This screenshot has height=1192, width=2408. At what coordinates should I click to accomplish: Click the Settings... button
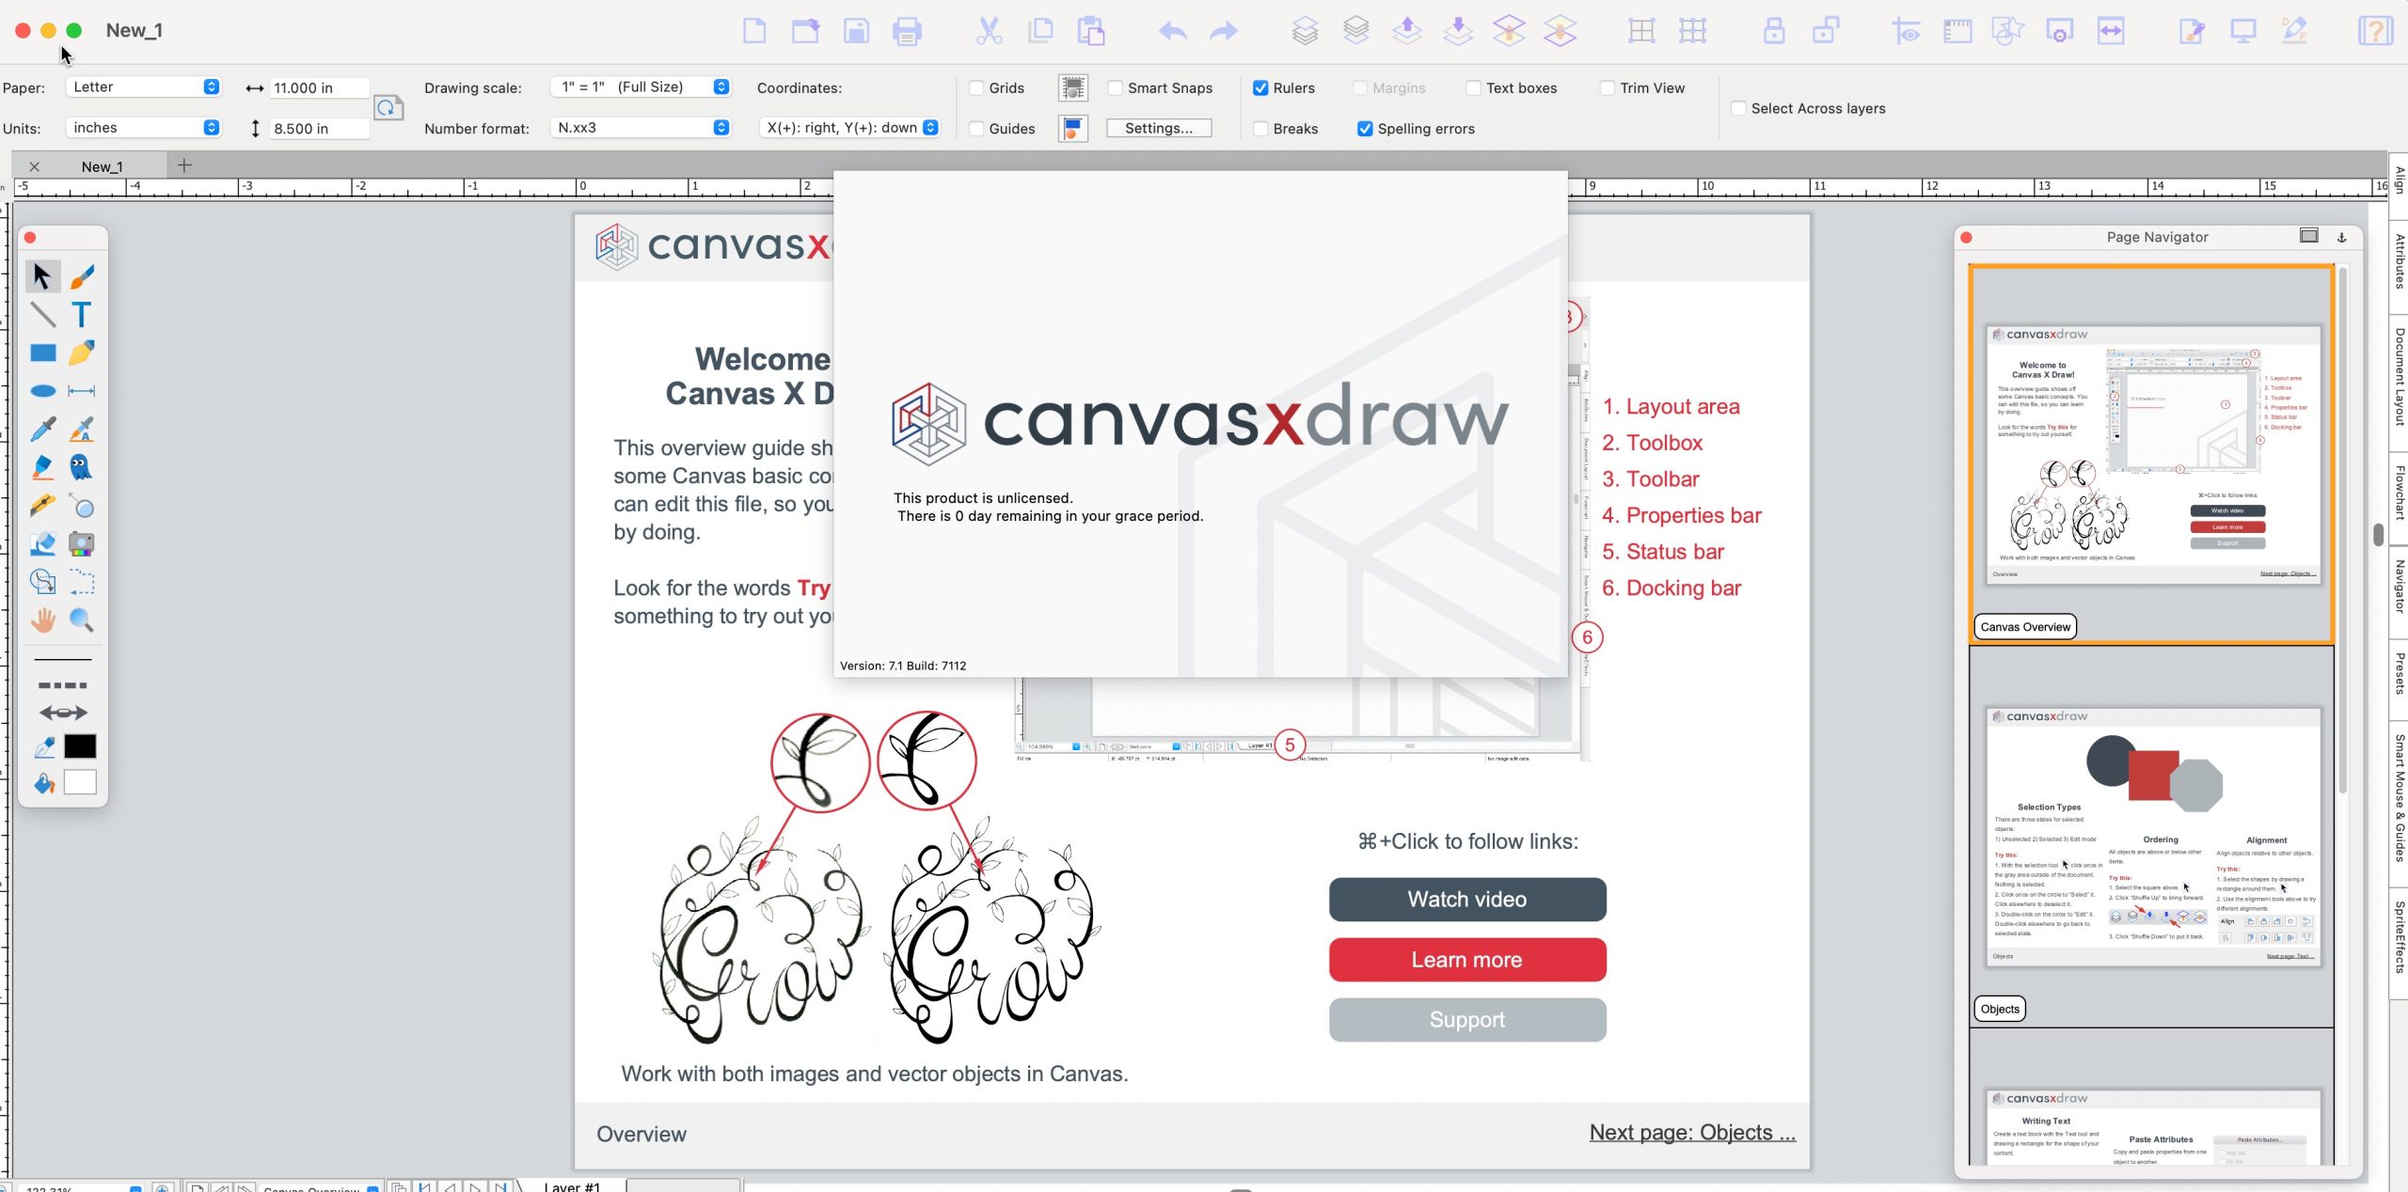pyautogui.click(x=1159, y=128)
